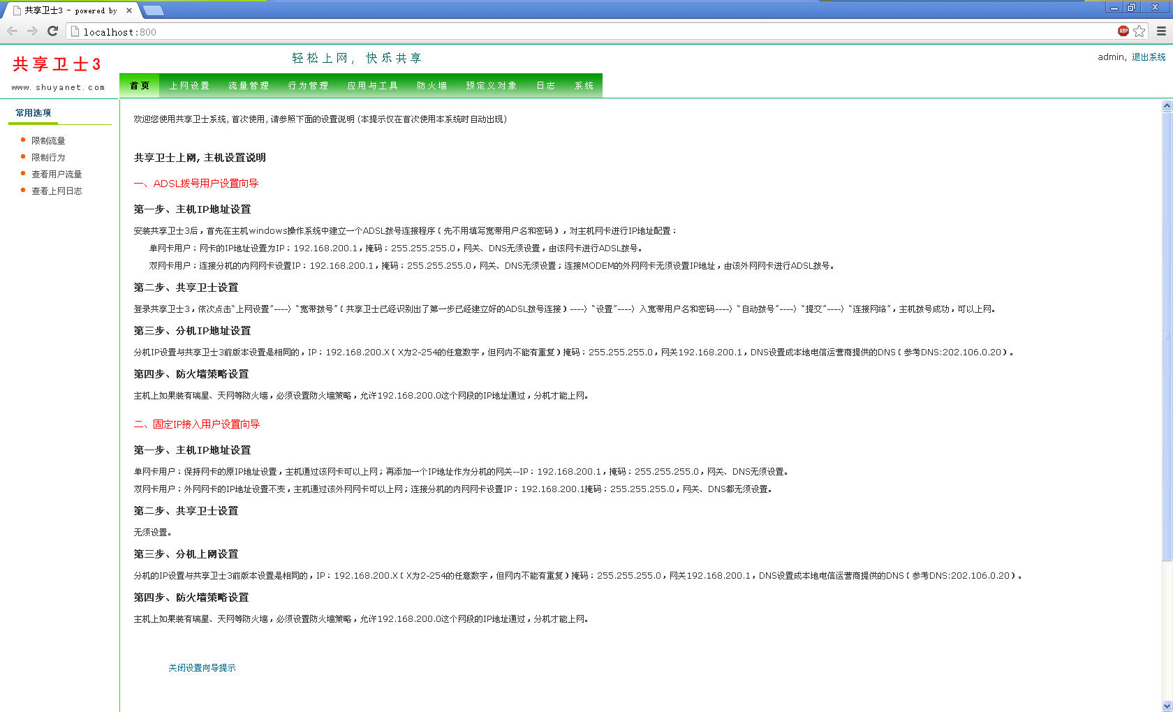This screenshot has height=712, width=1173.
Task: Click the 限制流量 sidebar link
Action: (x=48, y=140)
